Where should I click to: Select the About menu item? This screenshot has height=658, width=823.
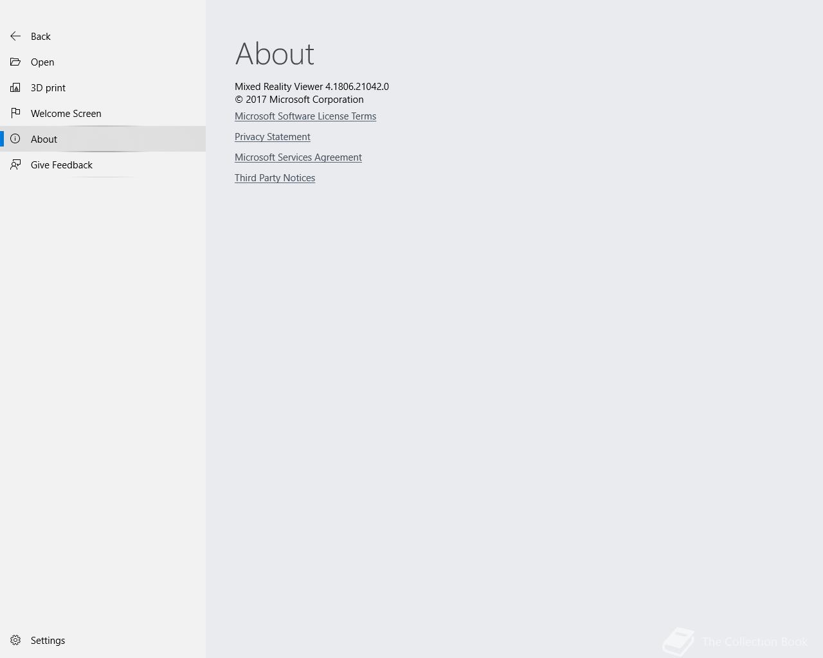[x=44, y=139]
